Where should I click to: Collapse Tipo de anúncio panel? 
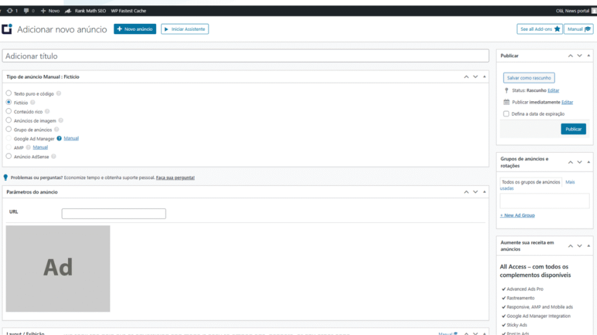pyautogui.click(x=484, y=77)
